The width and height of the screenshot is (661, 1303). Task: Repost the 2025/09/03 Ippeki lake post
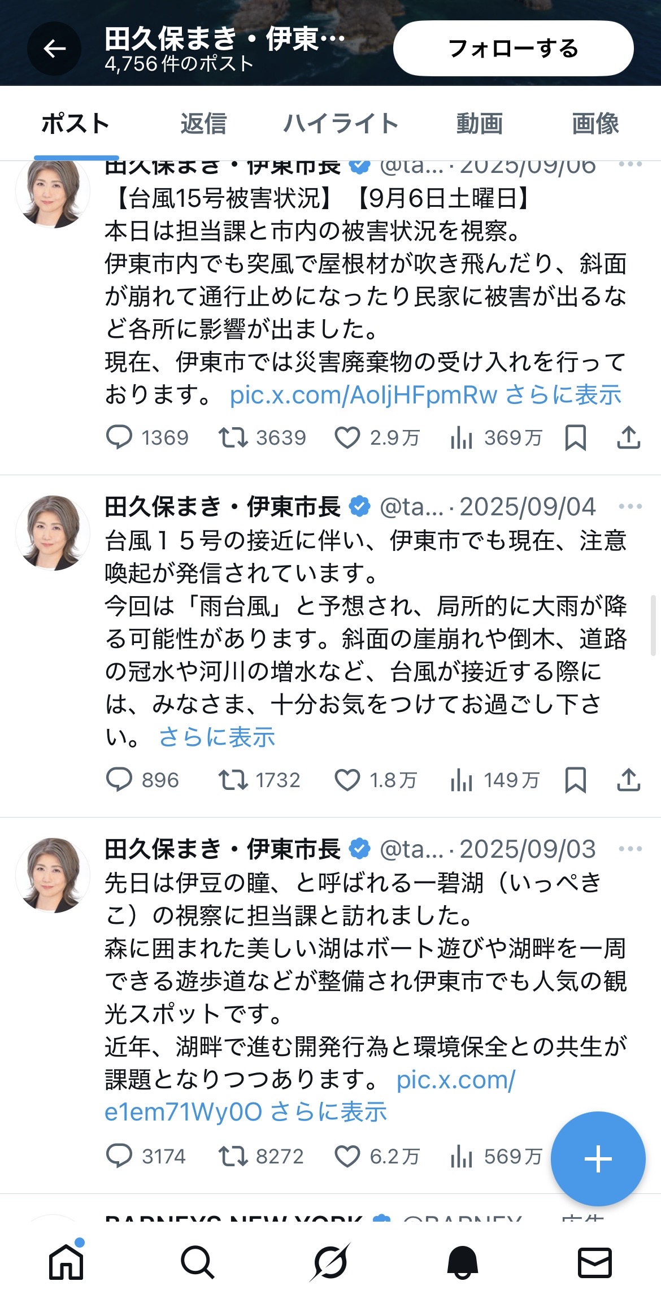(233, 1156)
